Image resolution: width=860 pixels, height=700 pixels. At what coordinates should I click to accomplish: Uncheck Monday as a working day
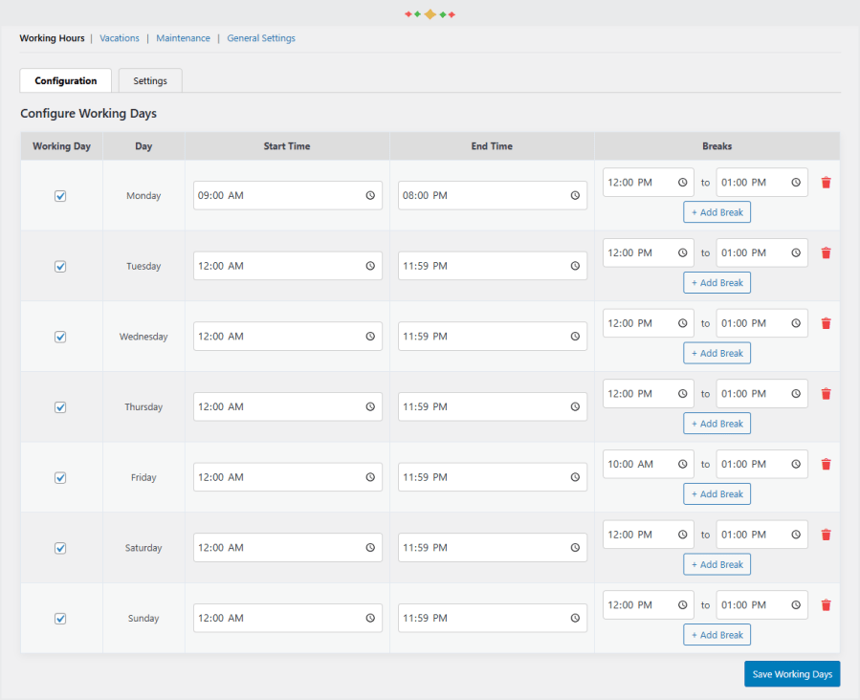[x=60, y=195]
